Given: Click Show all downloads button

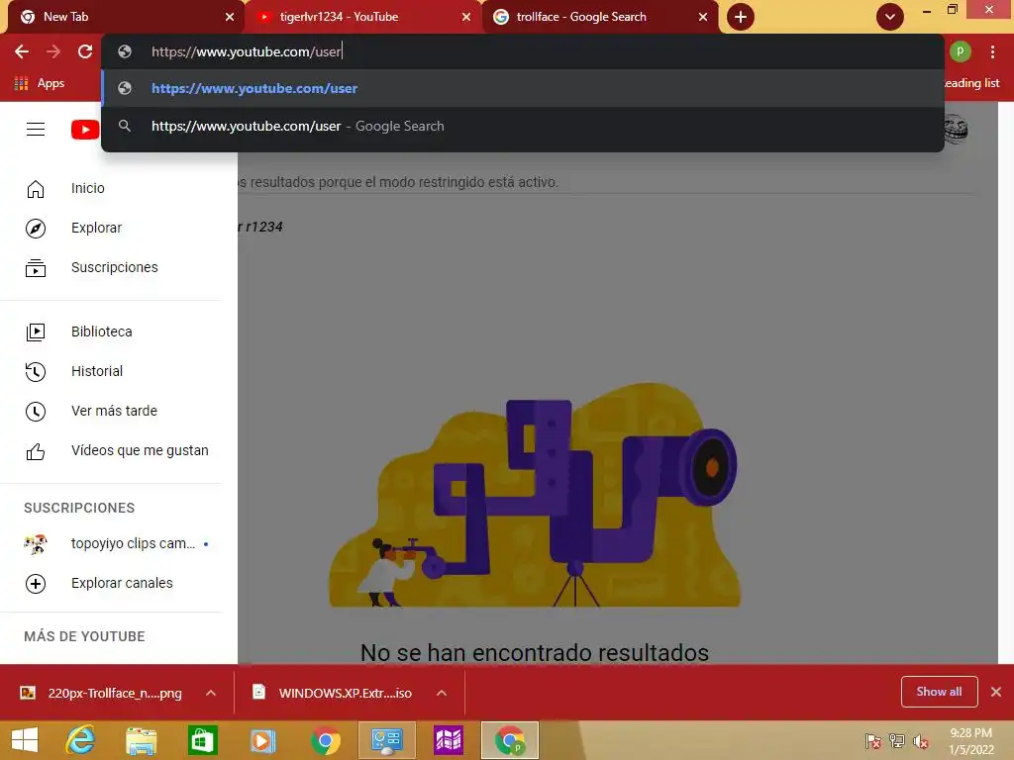Looking at the screenshot, I should (939, 692).
